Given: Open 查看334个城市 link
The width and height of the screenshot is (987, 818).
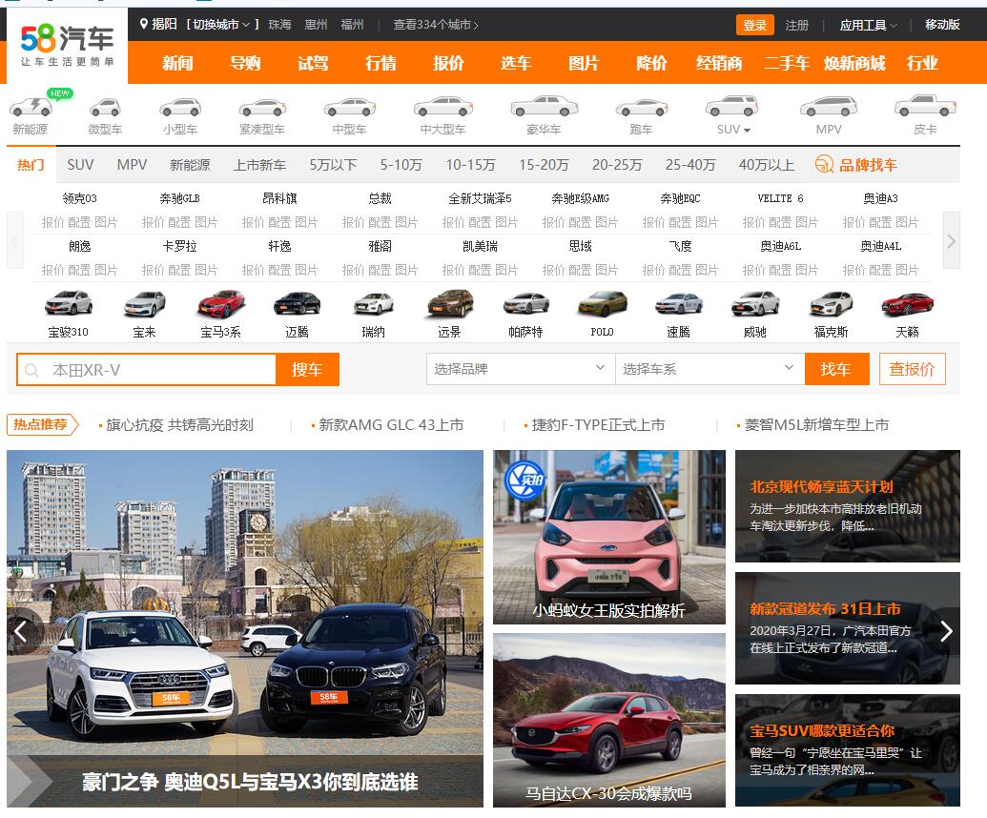Looking at the screenshot, I should [436, 24].
